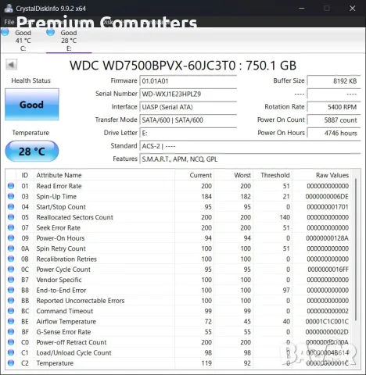Click the attribute list vertical scrollbar
This screenshot has width=366, height=375.
[x=355, y=249]
